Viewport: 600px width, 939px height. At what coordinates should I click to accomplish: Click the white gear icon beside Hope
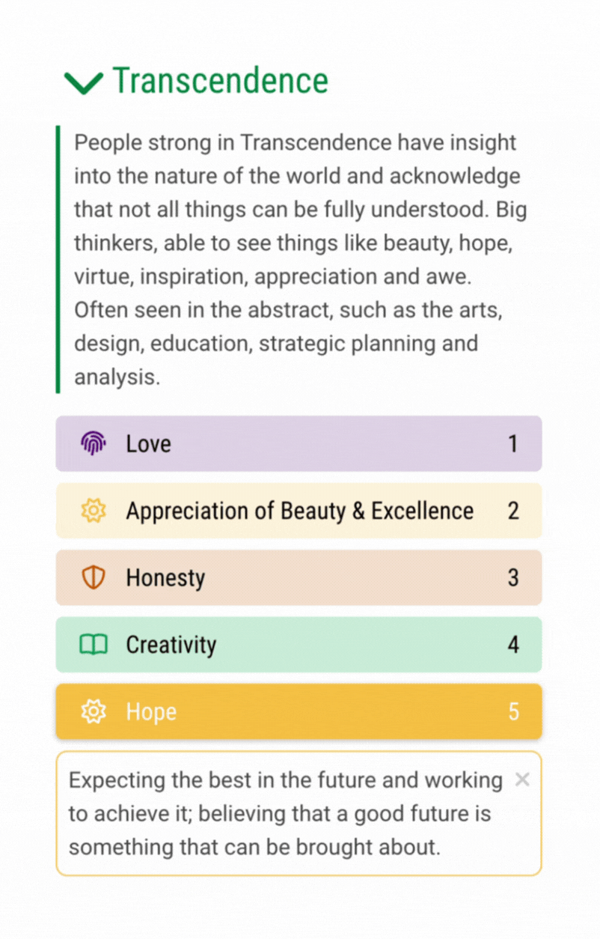coord(93,711)
